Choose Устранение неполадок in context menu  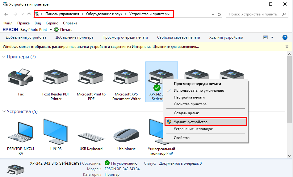tap(193, 129)
